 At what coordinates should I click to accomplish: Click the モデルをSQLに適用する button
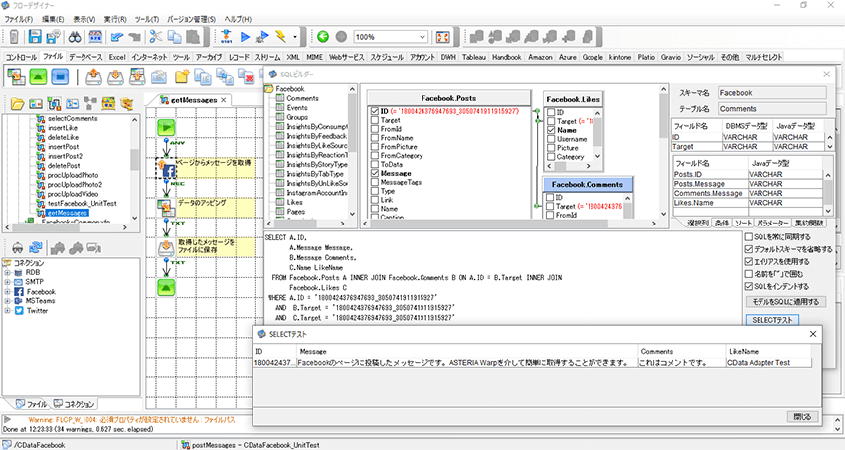pos(785,302)
